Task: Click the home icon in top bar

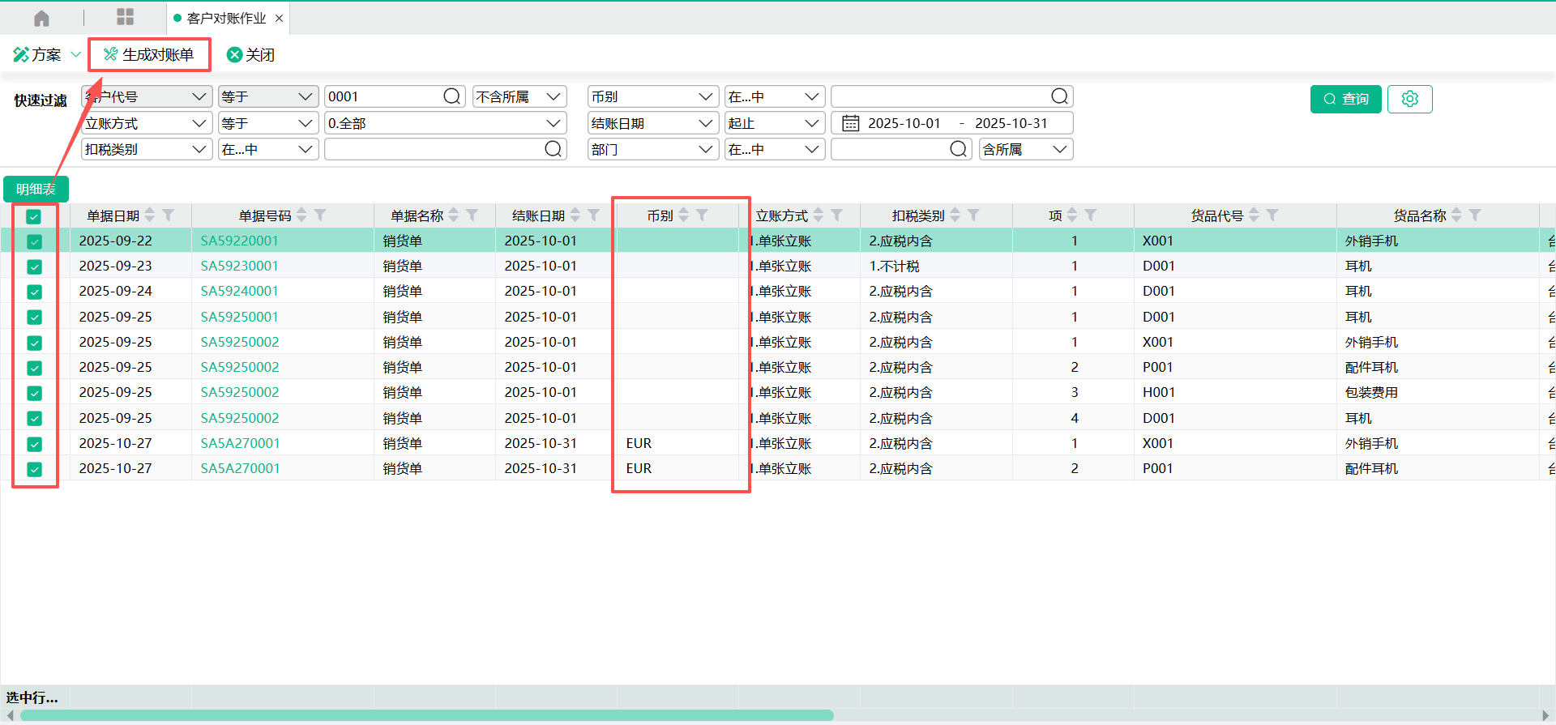Action: [41, 18]
